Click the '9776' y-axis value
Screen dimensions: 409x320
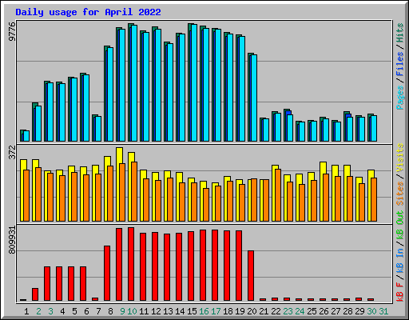pos(12,32)
